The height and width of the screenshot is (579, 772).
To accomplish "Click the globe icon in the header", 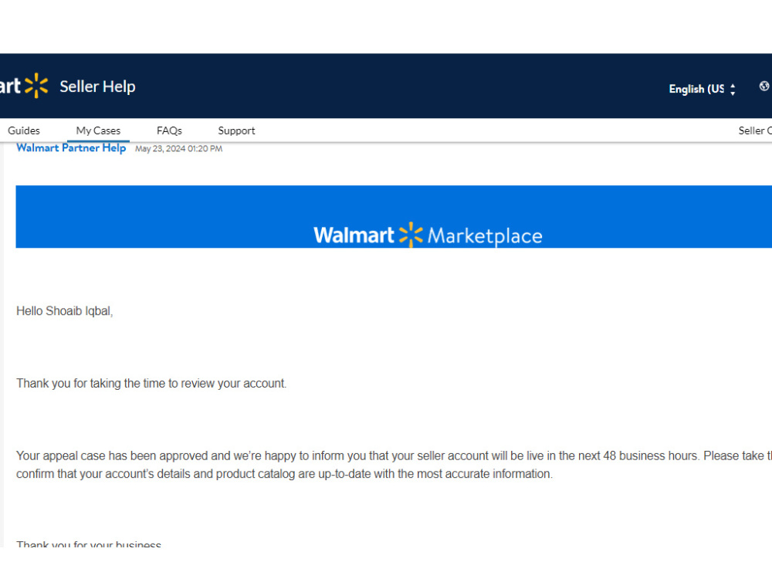I will (764, 86).
